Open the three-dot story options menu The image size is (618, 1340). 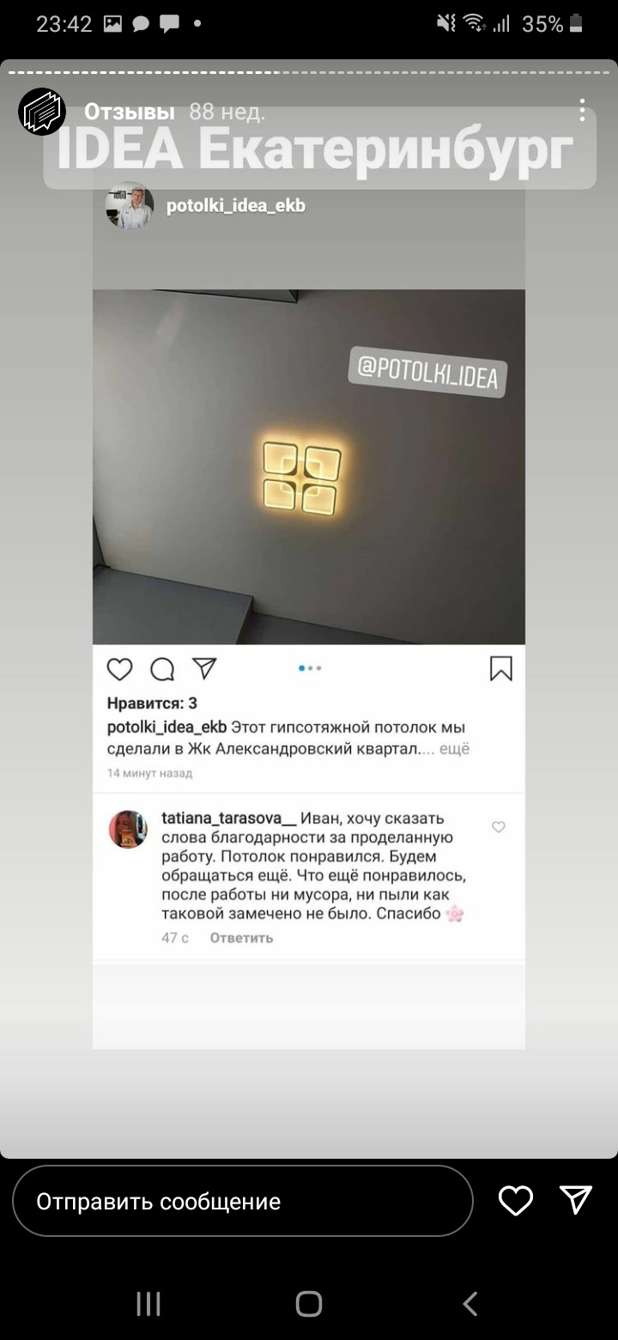582,110
